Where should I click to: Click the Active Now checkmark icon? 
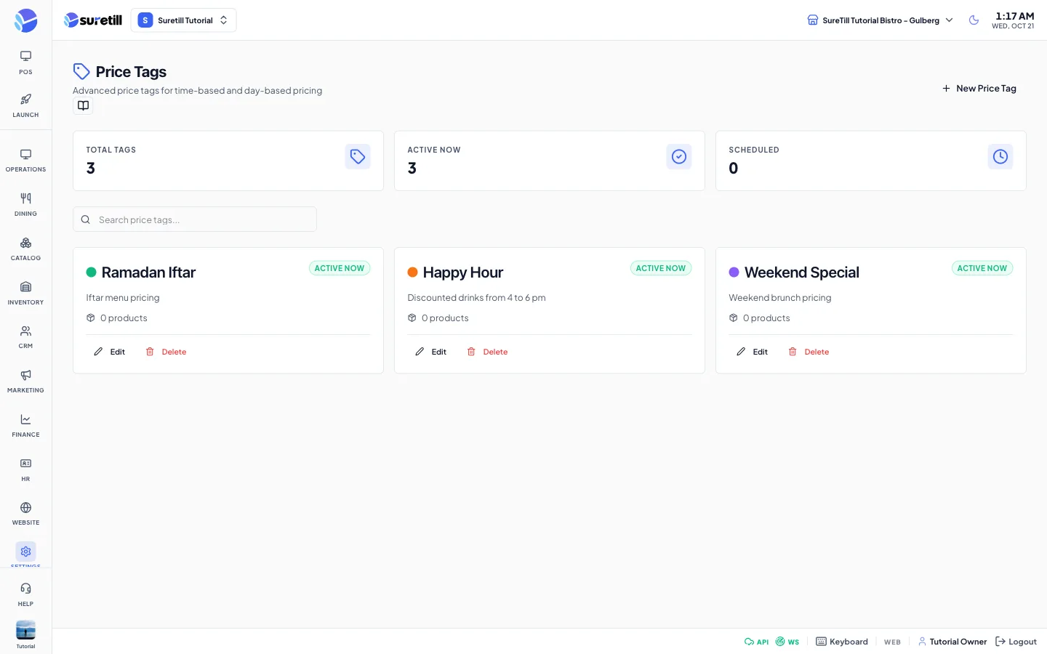tap(679, 156)
